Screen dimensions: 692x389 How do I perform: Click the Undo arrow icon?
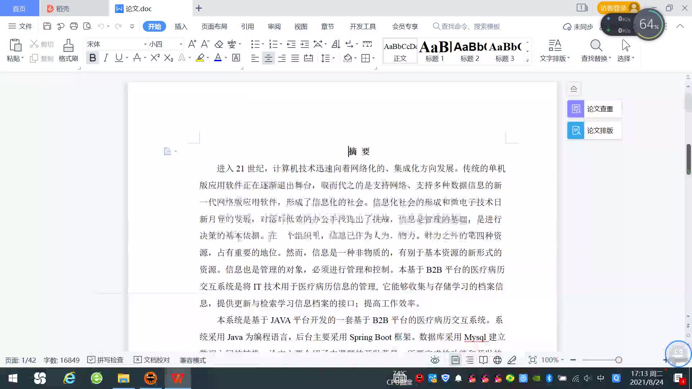(x=101, y=26)
